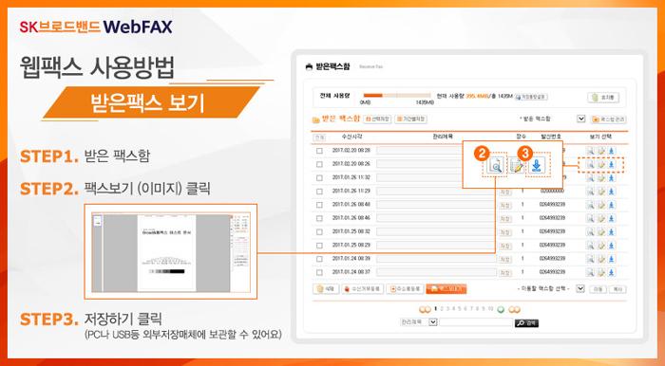Open fax viewer for 2017.01.25 08:32 row
665x366 pixels.
pos(590,232)
